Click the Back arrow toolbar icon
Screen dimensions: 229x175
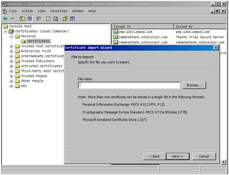click(6, 19)
